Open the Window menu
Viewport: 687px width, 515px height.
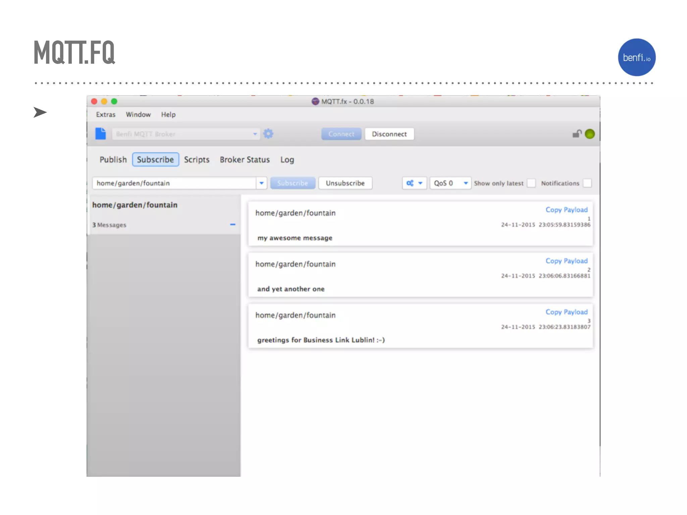pos(138,115)
